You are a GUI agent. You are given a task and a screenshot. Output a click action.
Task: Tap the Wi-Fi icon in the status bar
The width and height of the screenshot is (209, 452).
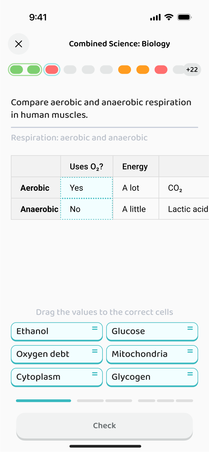[169, 17]
